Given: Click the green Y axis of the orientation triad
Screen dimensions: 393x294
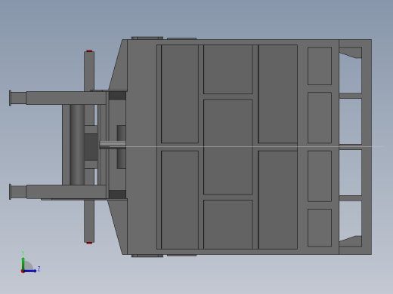Looking at the screenshot, I should 23,263.
